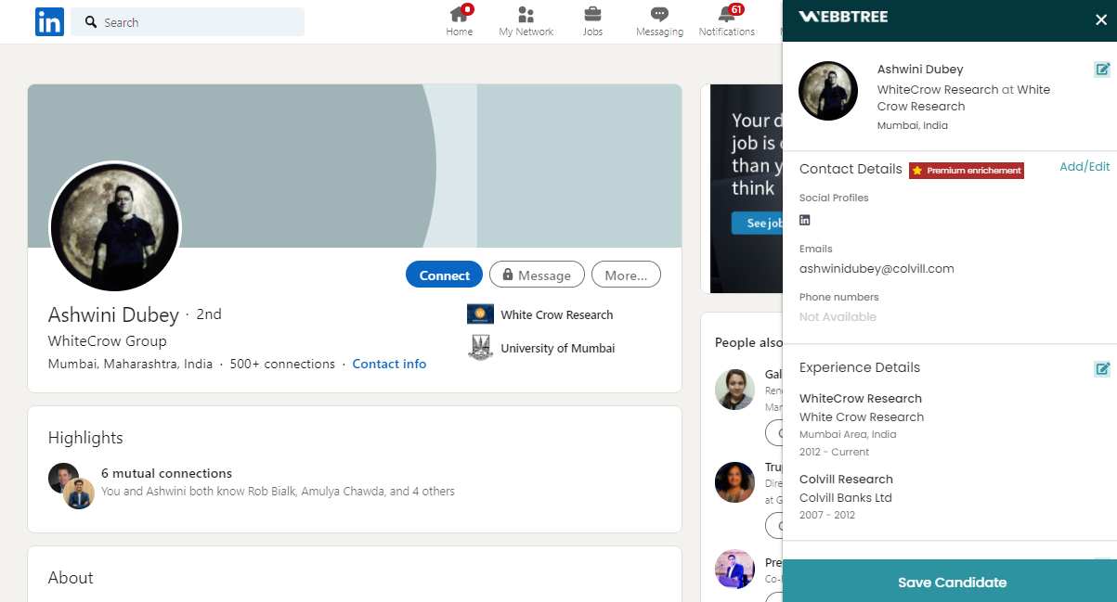Open the More... profile actions
This screenshot has width=1117, height=602.
coord(626,275)
